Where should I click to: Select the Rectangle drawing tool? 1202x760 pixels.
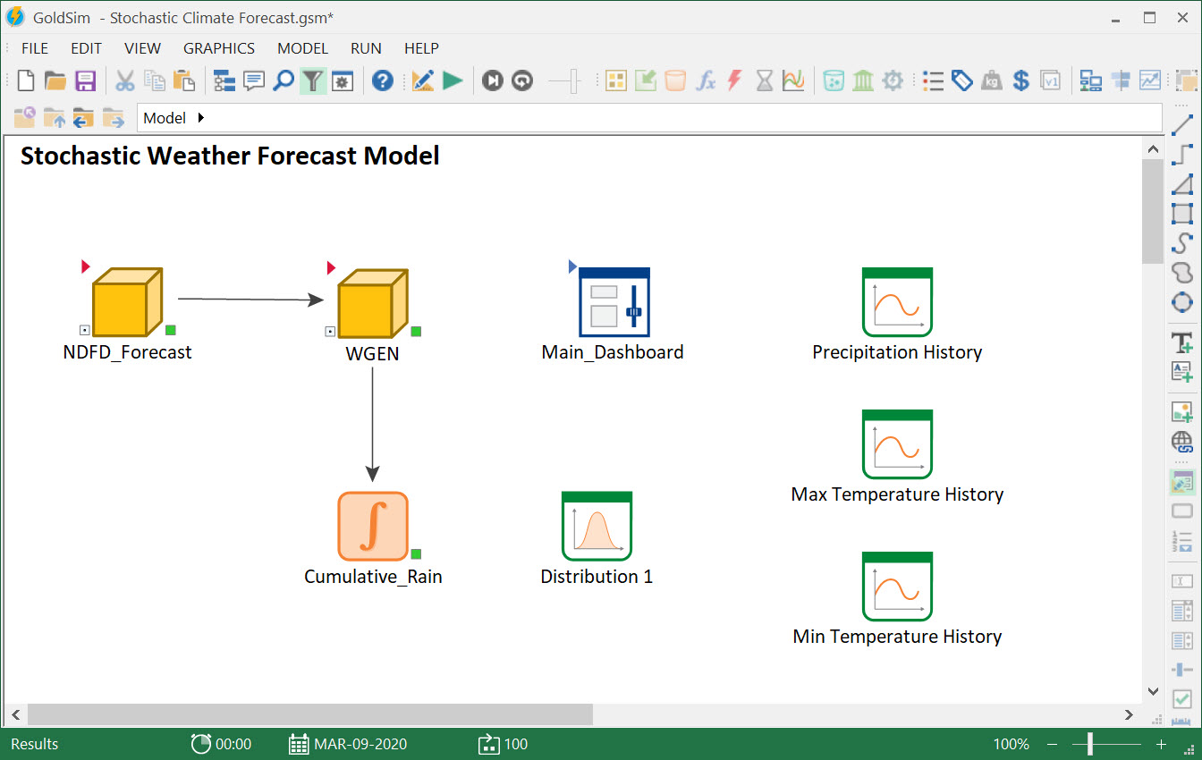point(1182,213)
